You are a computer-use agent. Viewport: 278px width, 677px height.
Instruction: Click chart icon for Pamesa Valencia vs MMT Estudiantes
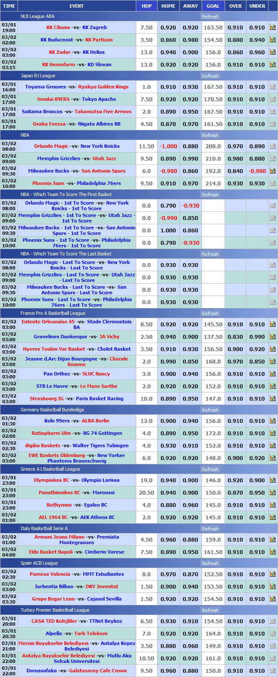click(x=272, y=574)
